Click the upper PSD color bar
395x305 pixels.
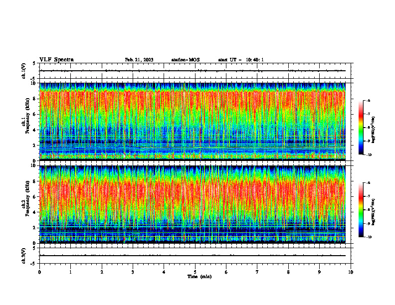(x=361, y=128)
